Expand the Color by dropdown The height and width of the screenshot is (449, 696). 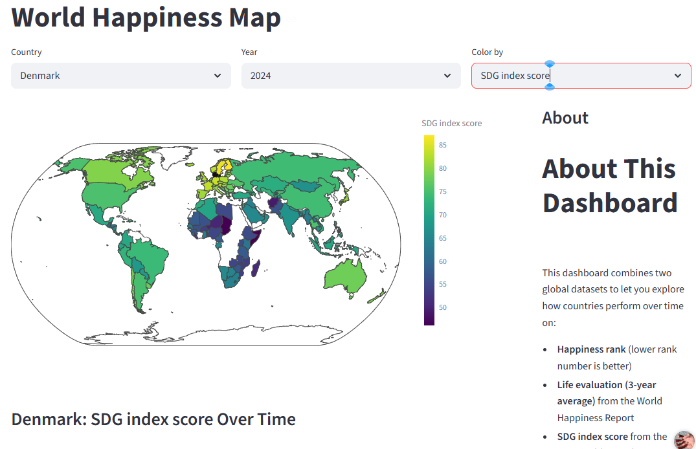(x=581, y=76)
